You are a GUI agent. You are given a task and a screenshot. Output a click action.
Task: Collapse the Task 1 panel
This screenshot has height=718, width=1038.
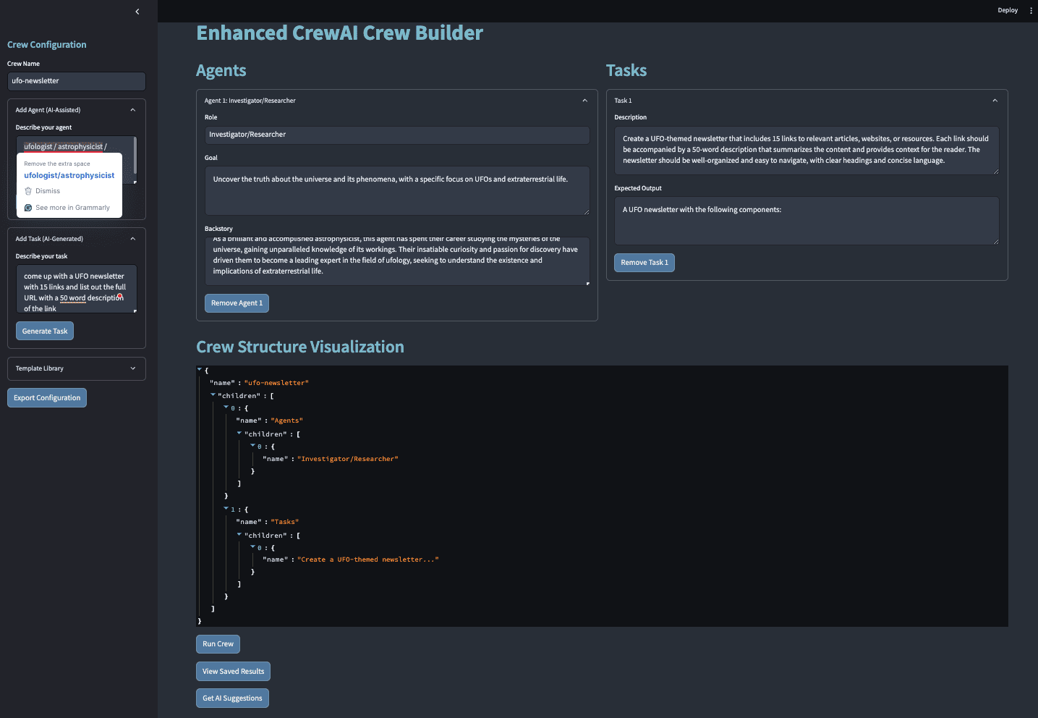coord(995,101)
